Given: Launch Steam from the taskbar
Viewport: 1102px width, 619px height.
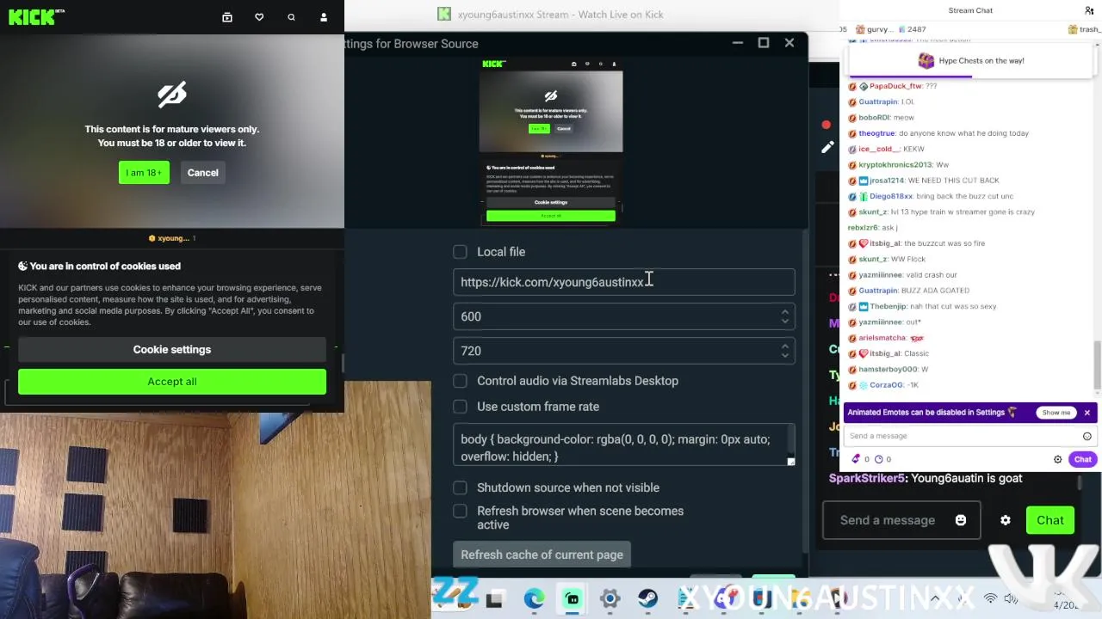Looking at the screenshot, I should tap(647, 599).
